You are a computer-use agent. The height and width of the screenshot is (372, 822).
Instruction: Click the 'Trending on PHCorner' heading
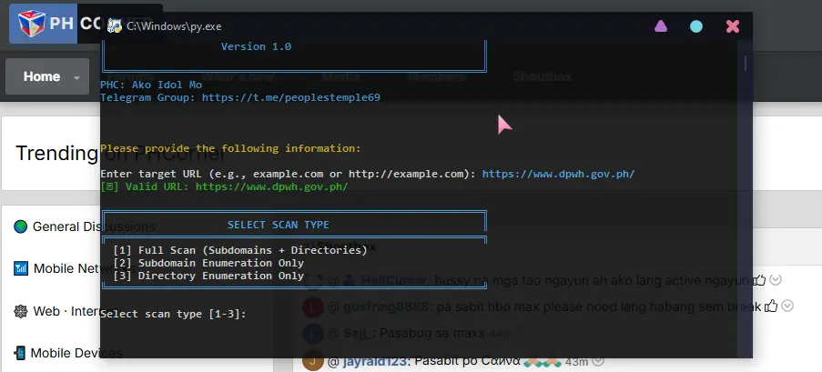120,153
